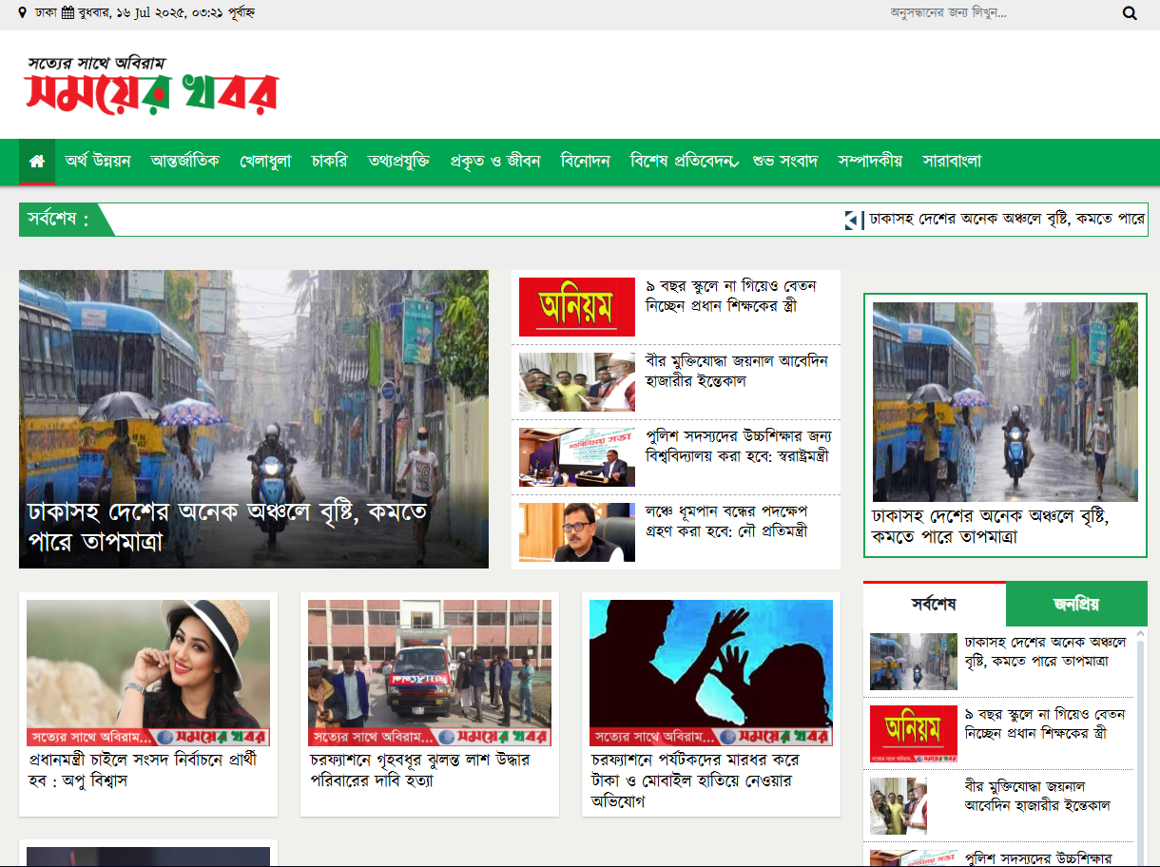Open the আন্তর্জাতিক menu
The width and height of the screenshot is (1160, 867).
click(x=185, y=161)
